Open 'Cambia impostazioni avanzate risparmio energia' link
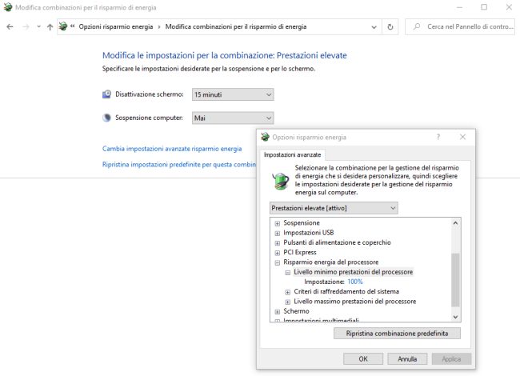 (172, 149)
